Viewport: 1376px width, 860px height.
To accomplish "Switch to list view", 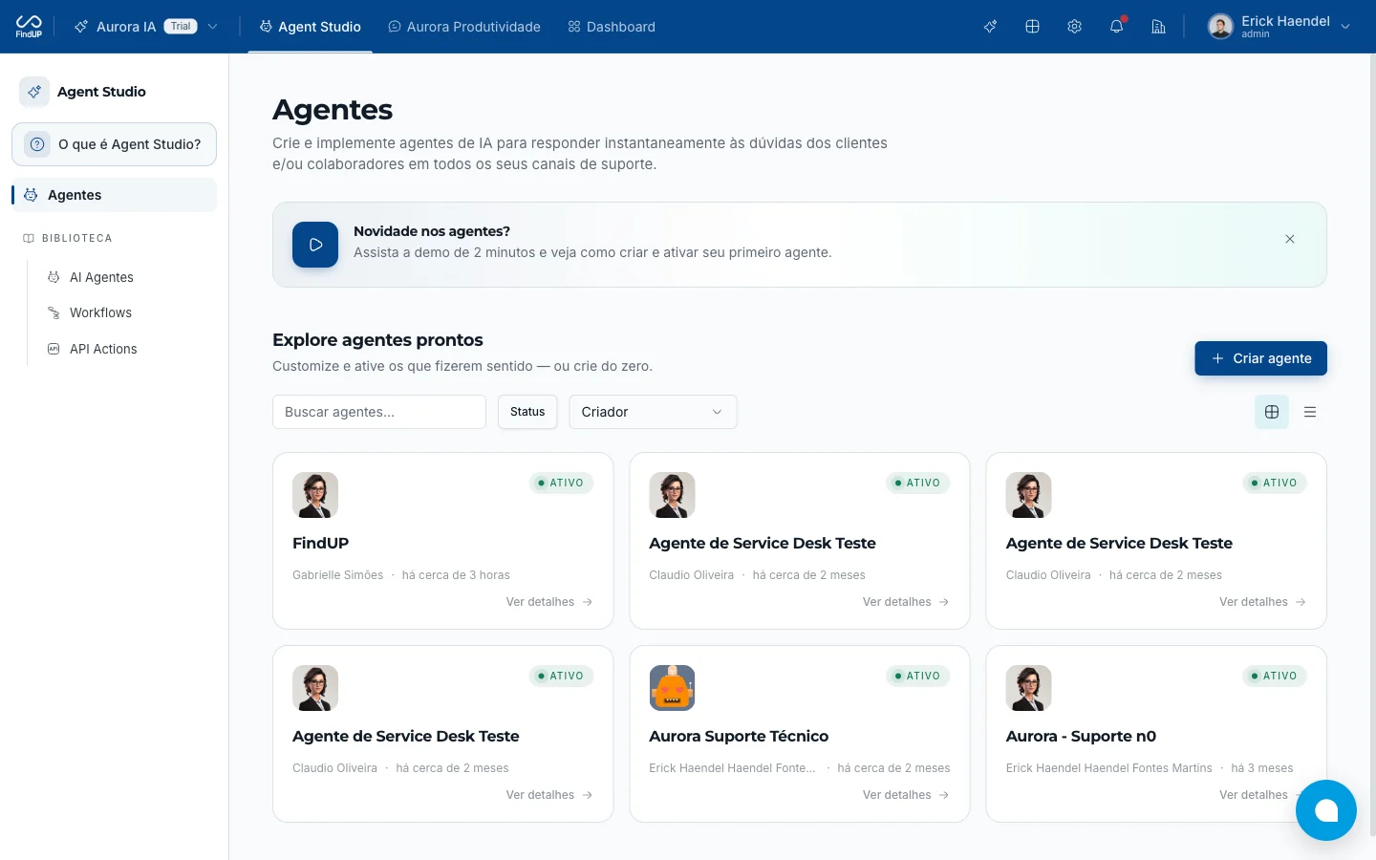I will click(1310, 412).
